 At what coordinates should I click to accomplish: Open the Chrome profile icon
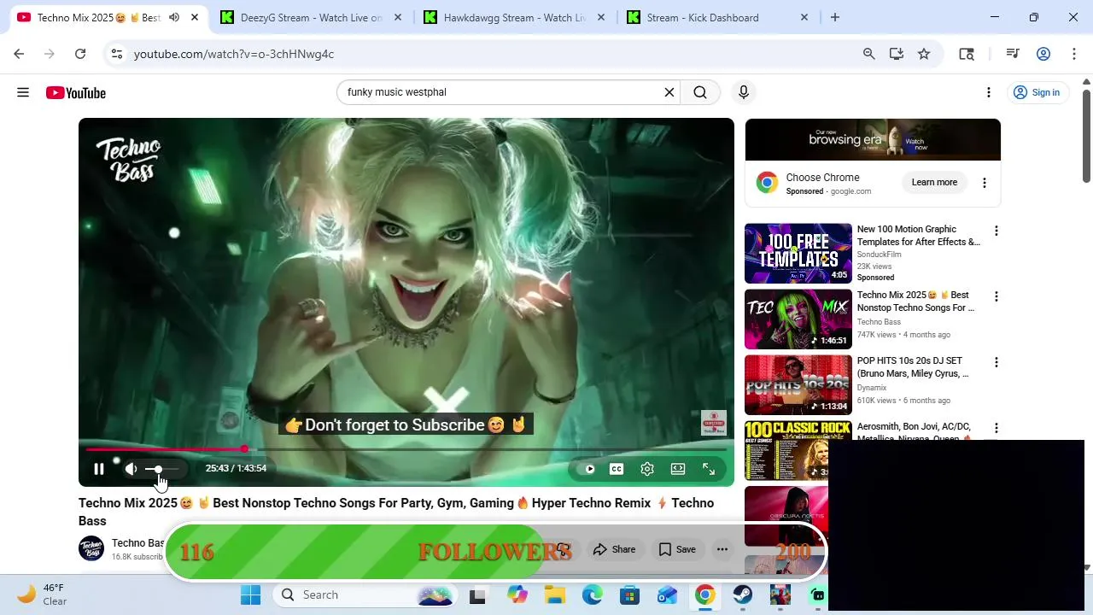pyautogui.click(x=1043, y=54)
